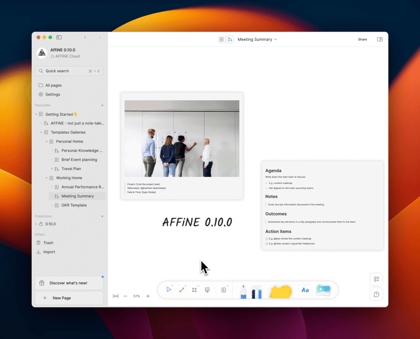Click the 57% zoom level indicator
420x339 pixels.
tap(136, 296)
